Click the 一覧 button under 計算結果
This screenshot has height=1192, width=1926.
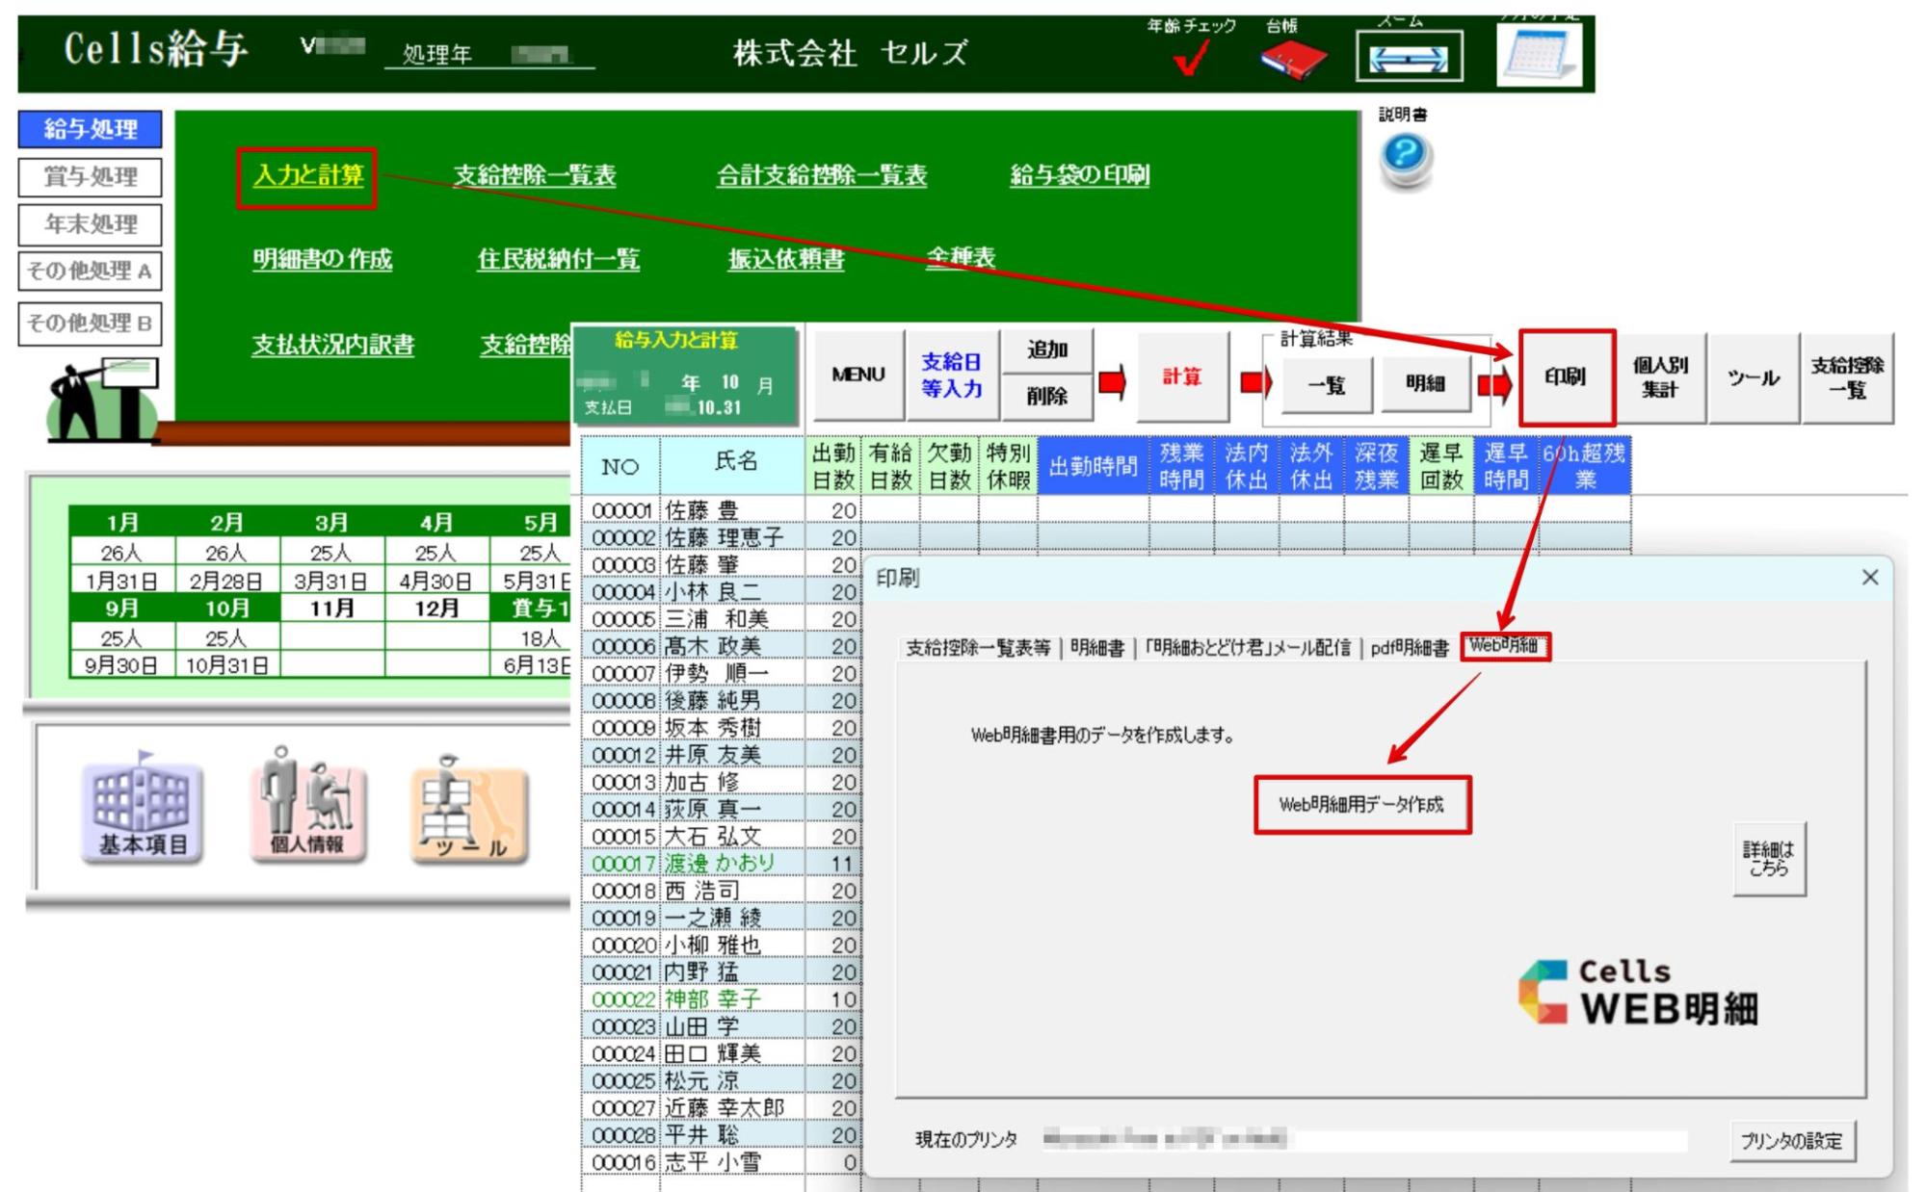point(1326,385)
